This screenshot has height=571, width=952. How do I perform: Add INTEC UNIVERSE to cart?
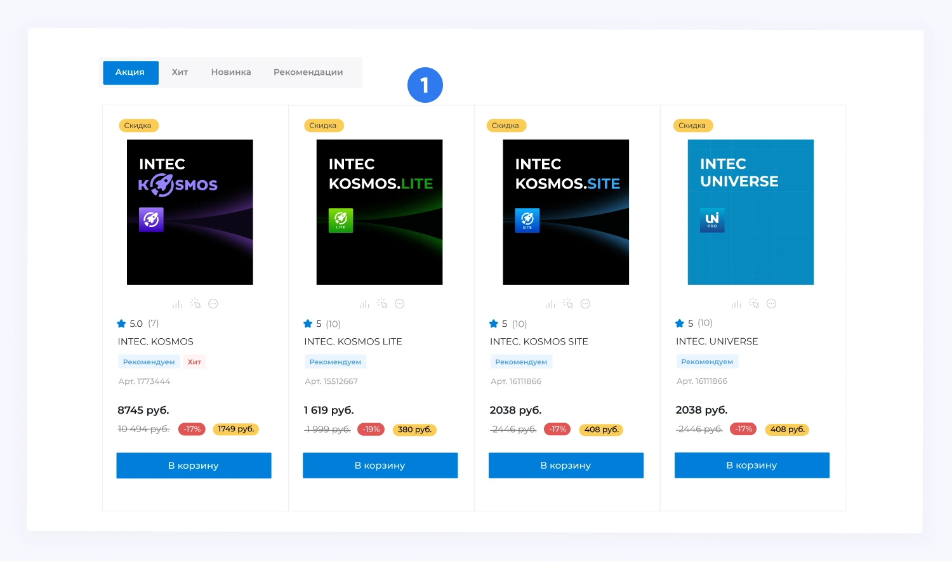point(751,465)
